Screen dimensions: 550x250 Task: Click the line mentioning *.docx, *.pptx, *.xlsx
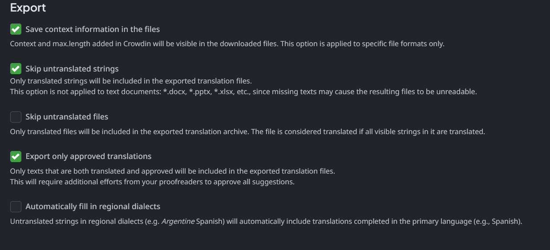[243, 92]
